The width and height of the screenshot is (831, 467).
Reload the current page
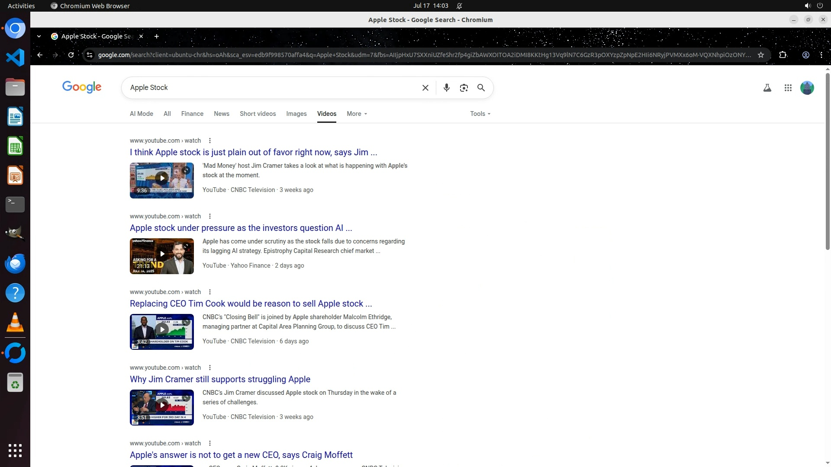[x=71, y=55]
